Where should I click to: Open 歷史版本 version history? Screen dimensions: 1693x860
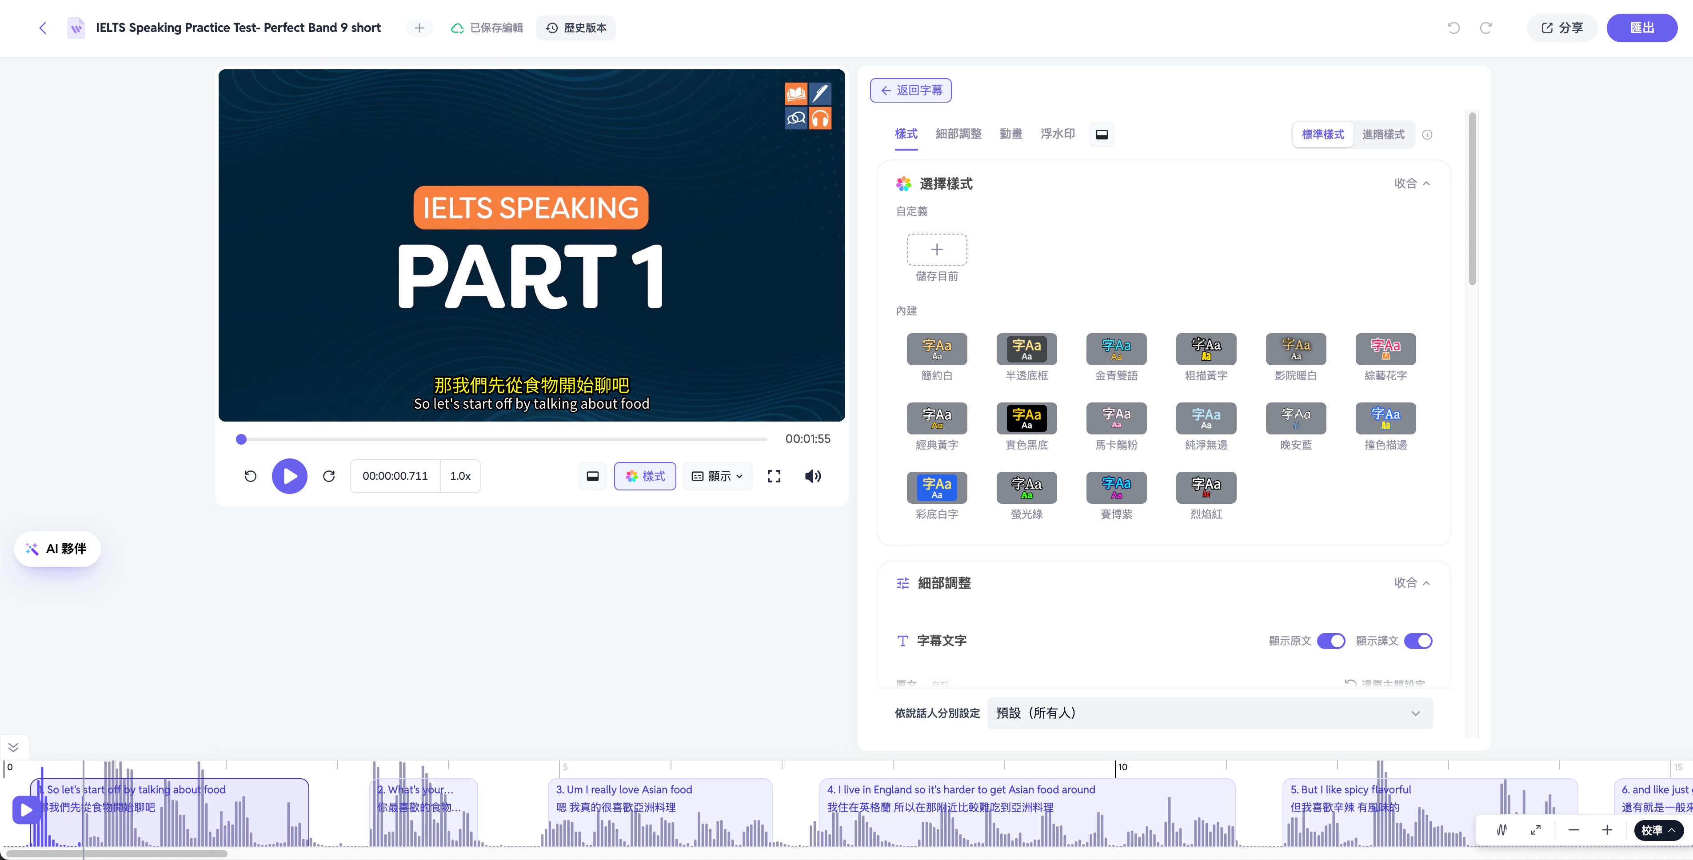click(576, 28)
